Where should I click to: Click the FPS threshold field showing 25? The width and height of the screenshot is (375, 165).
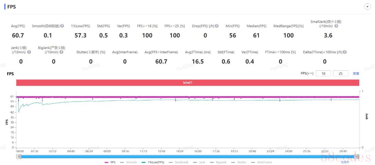[x=340, y=73]
